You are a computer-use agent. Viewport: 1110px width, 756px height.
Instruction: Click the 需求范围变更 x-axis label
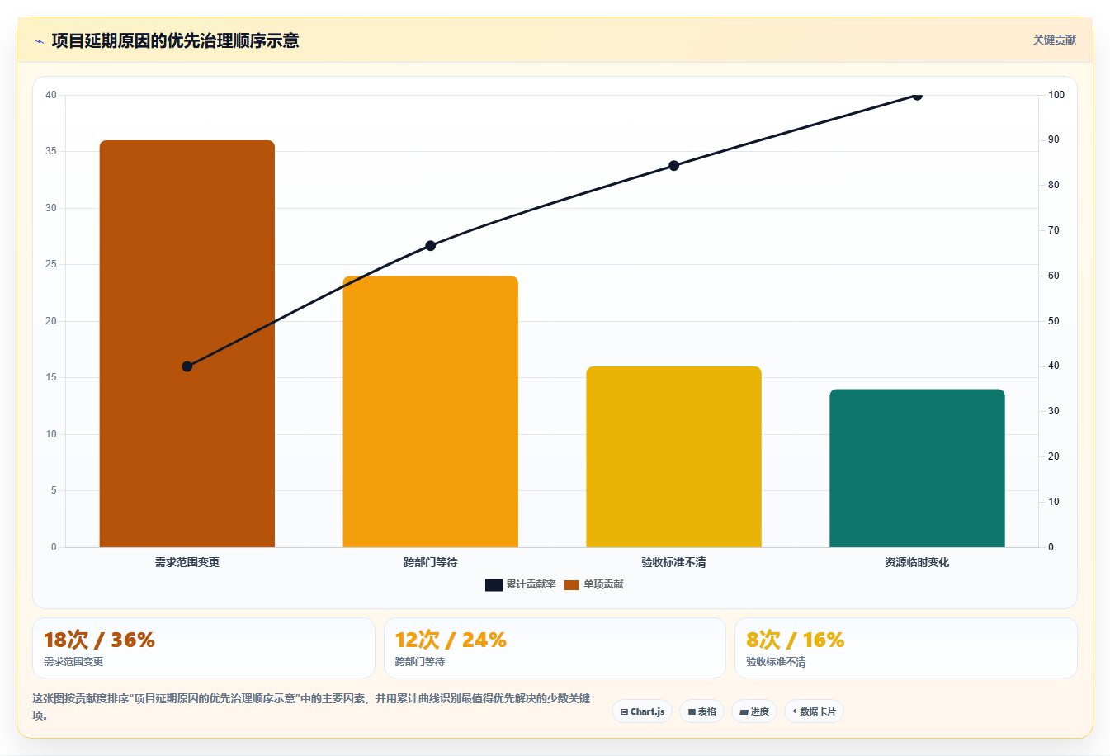187,562
